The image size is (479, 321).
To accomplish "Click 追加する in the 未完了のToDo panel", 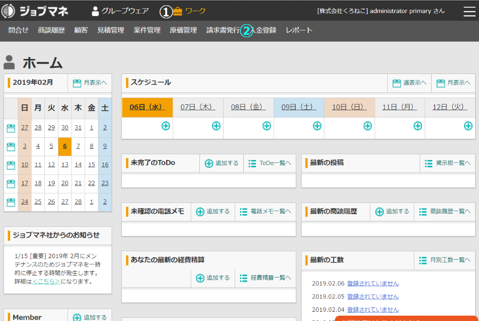I will tap(222, 163).
